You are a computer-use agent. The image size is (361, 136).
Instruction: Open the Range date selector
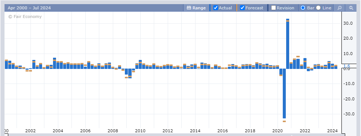click(x=196, y=8)
